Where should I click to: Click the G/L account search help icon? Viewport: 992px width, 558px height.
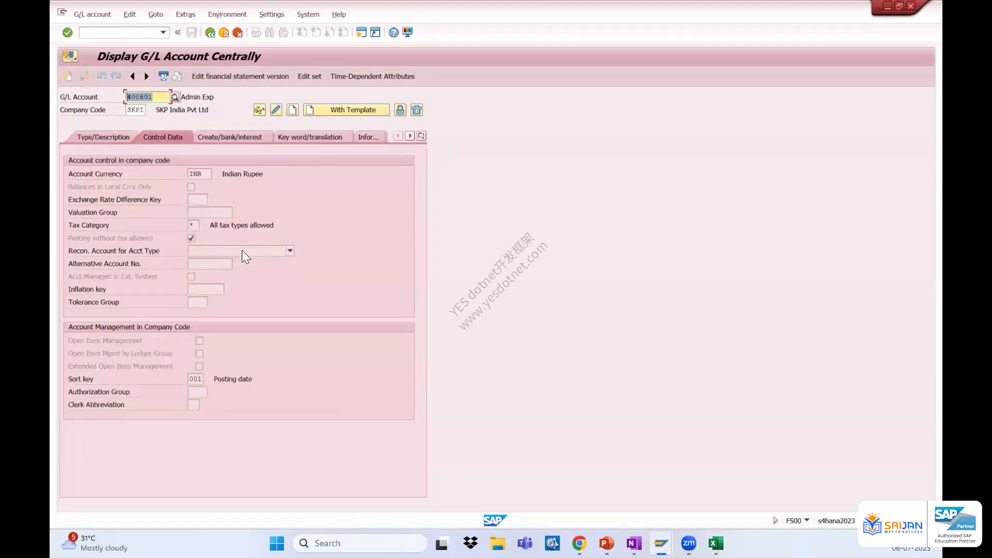click(x=175, y=97)
